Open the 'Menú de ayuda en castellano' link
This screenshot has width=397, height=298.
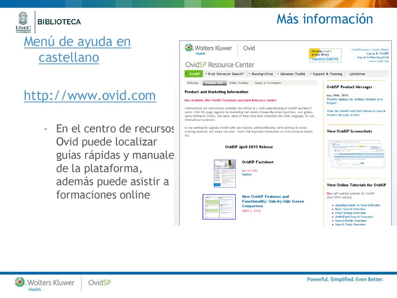pos(77,49)
